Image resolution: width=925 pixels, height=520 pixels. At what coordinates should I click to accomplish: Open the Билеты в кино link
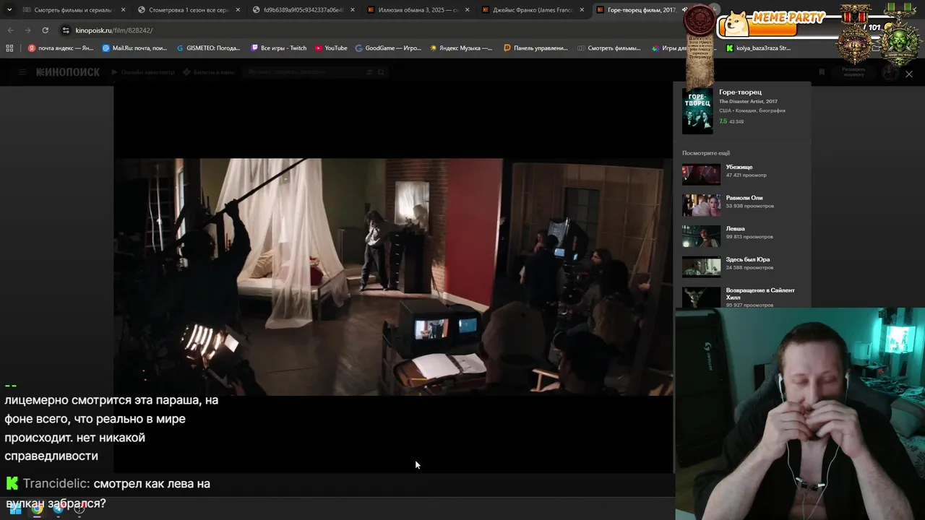[x=209, y=72]
